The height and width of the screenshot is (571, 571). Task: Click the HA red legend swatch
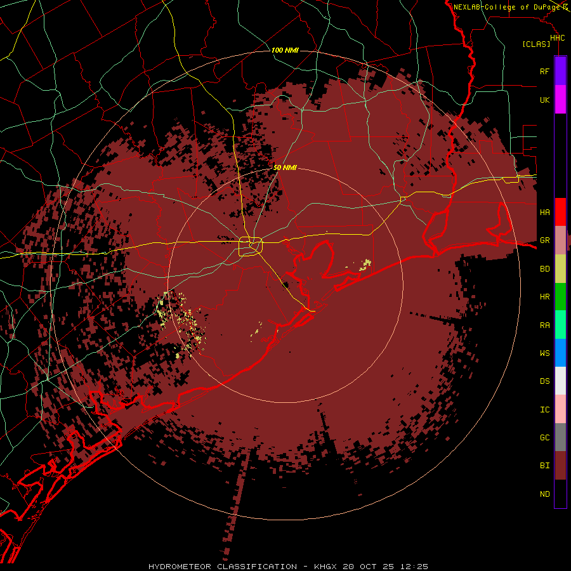560,212
